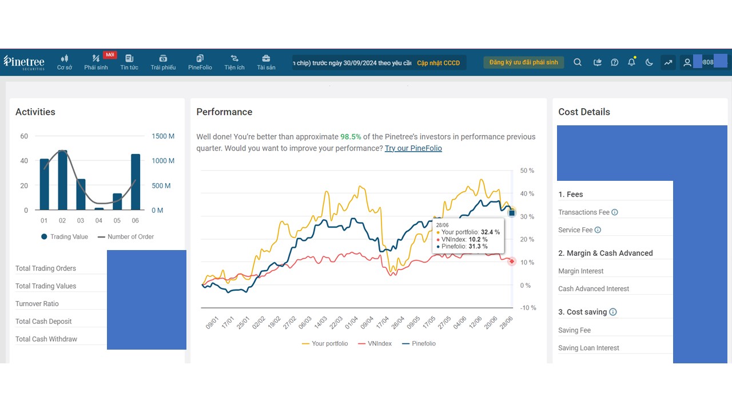
Task: Open the Tin tức menu
Action: [x=129, y=62]
